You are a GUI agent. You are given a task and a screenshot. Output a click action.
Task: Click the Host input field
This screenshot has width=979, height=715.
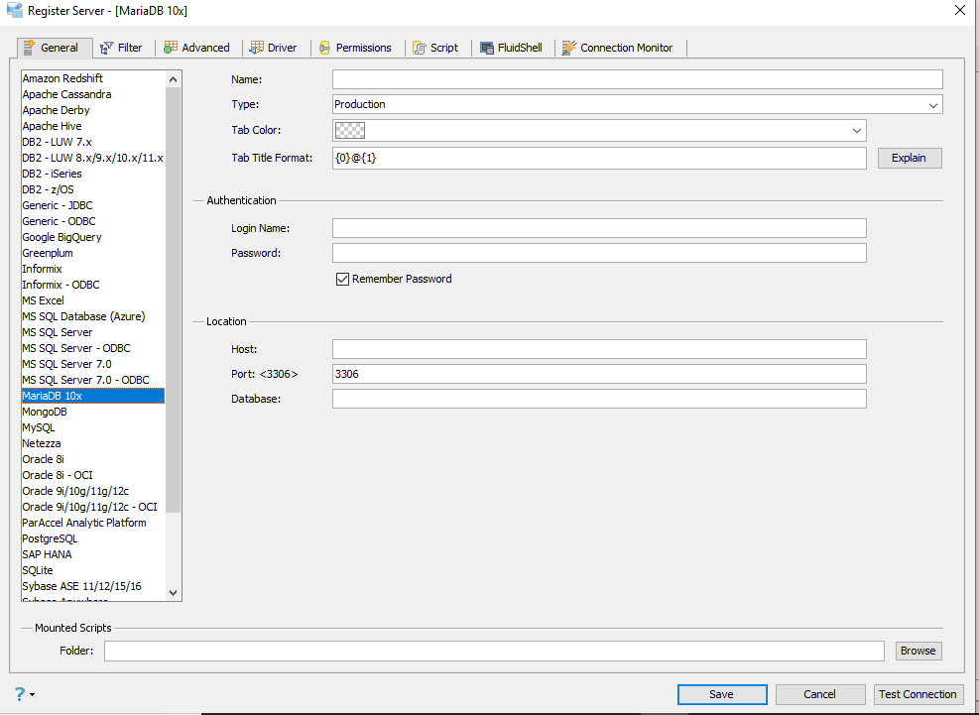coord(599,349)
